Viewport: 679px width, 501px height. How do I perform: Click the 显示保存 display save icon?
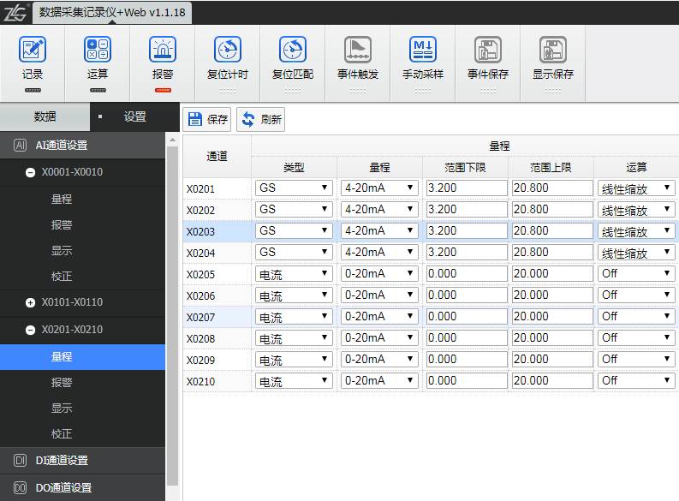[553, 50]
